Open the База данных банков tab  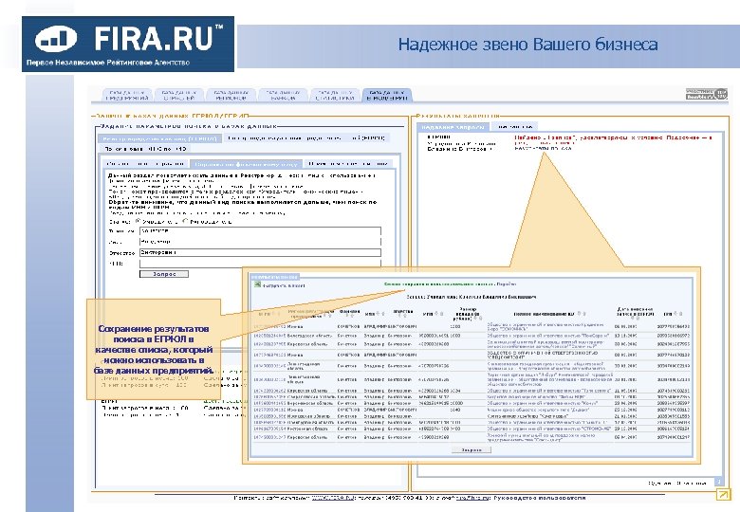283,95
